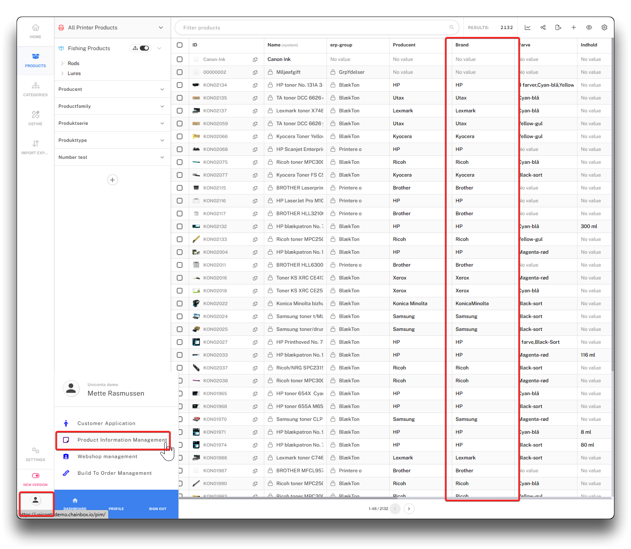Viewport: 631px width, 549px height.
Task: Add a new product with plus icon
Action: pos(574,27)
